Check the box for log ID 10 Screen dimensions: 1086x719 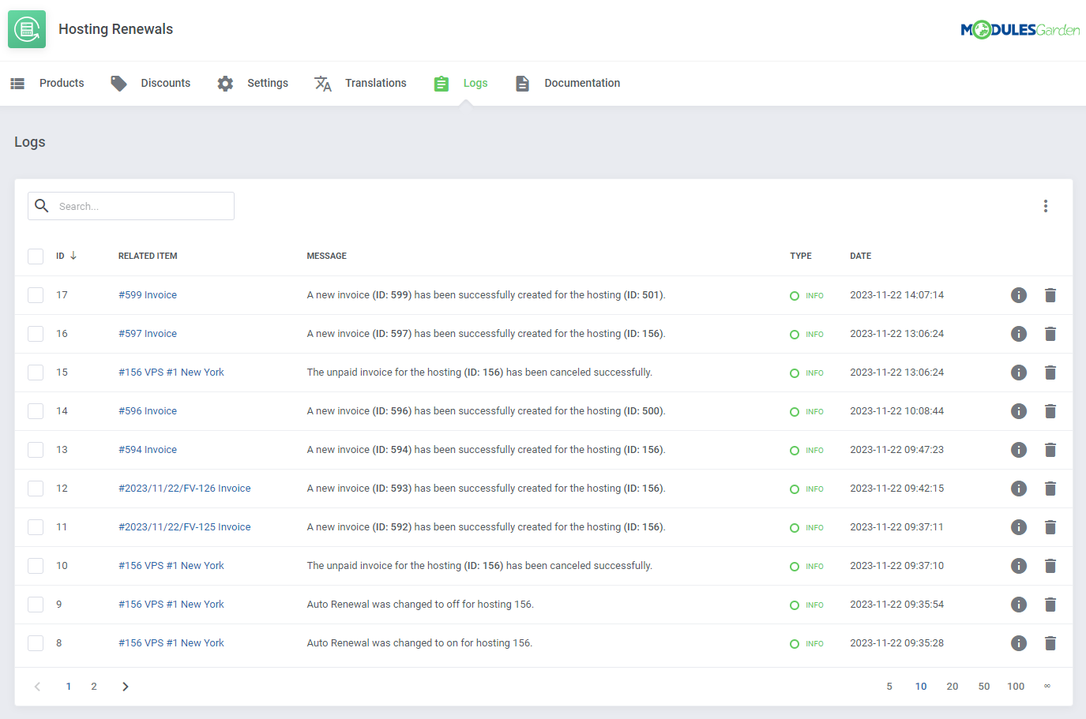(x=36, y=566)
